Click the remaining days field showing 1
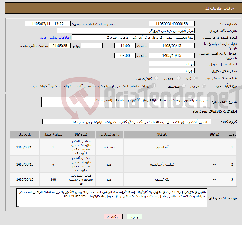 coord(92,46)
